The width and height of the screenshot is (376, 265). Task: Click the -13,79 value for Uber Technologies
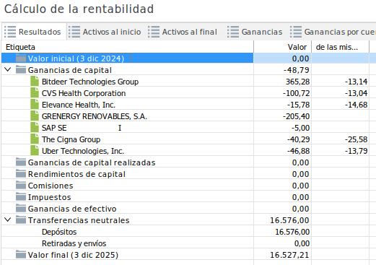pyautogui.click(x=357, y=151)
